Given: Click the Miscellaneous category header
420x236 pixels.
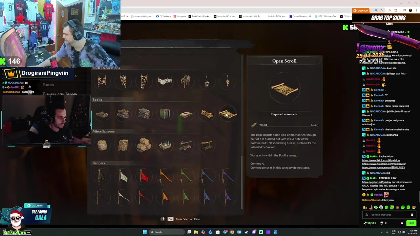Looking at the screenshot, I should (x=103, y=131).
